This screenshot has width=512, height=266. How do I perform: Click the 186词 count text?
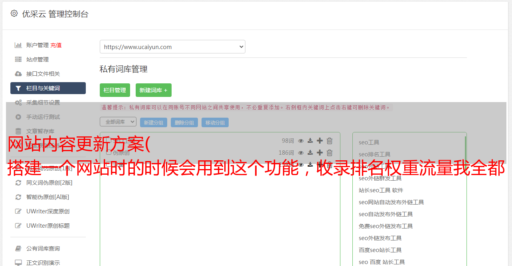click(286, 153)
